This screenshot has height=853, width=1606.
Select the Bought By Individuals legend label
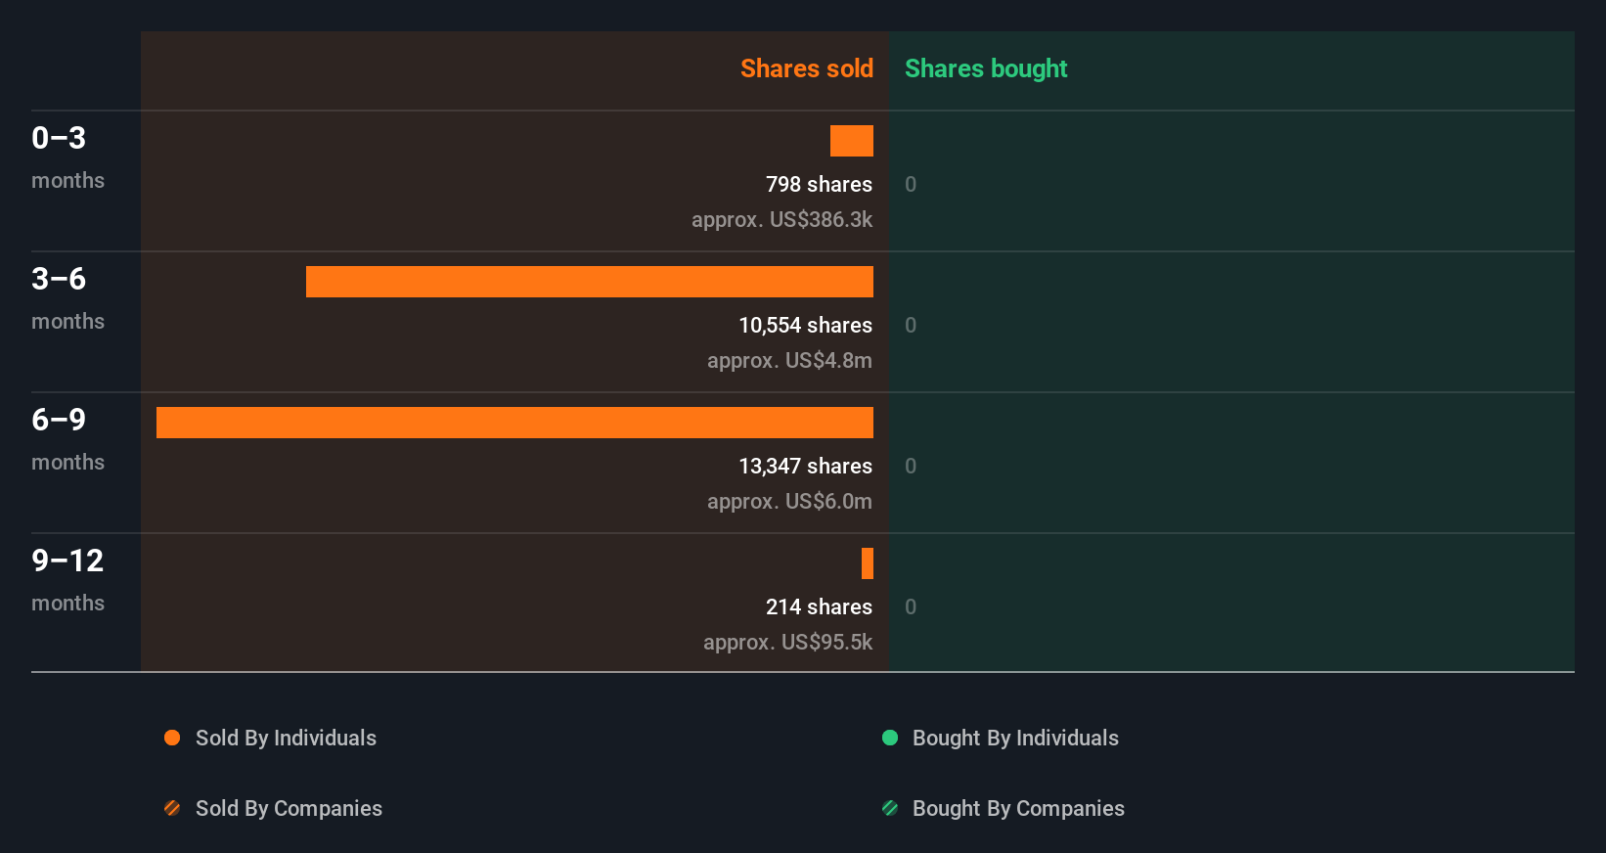1015,738
